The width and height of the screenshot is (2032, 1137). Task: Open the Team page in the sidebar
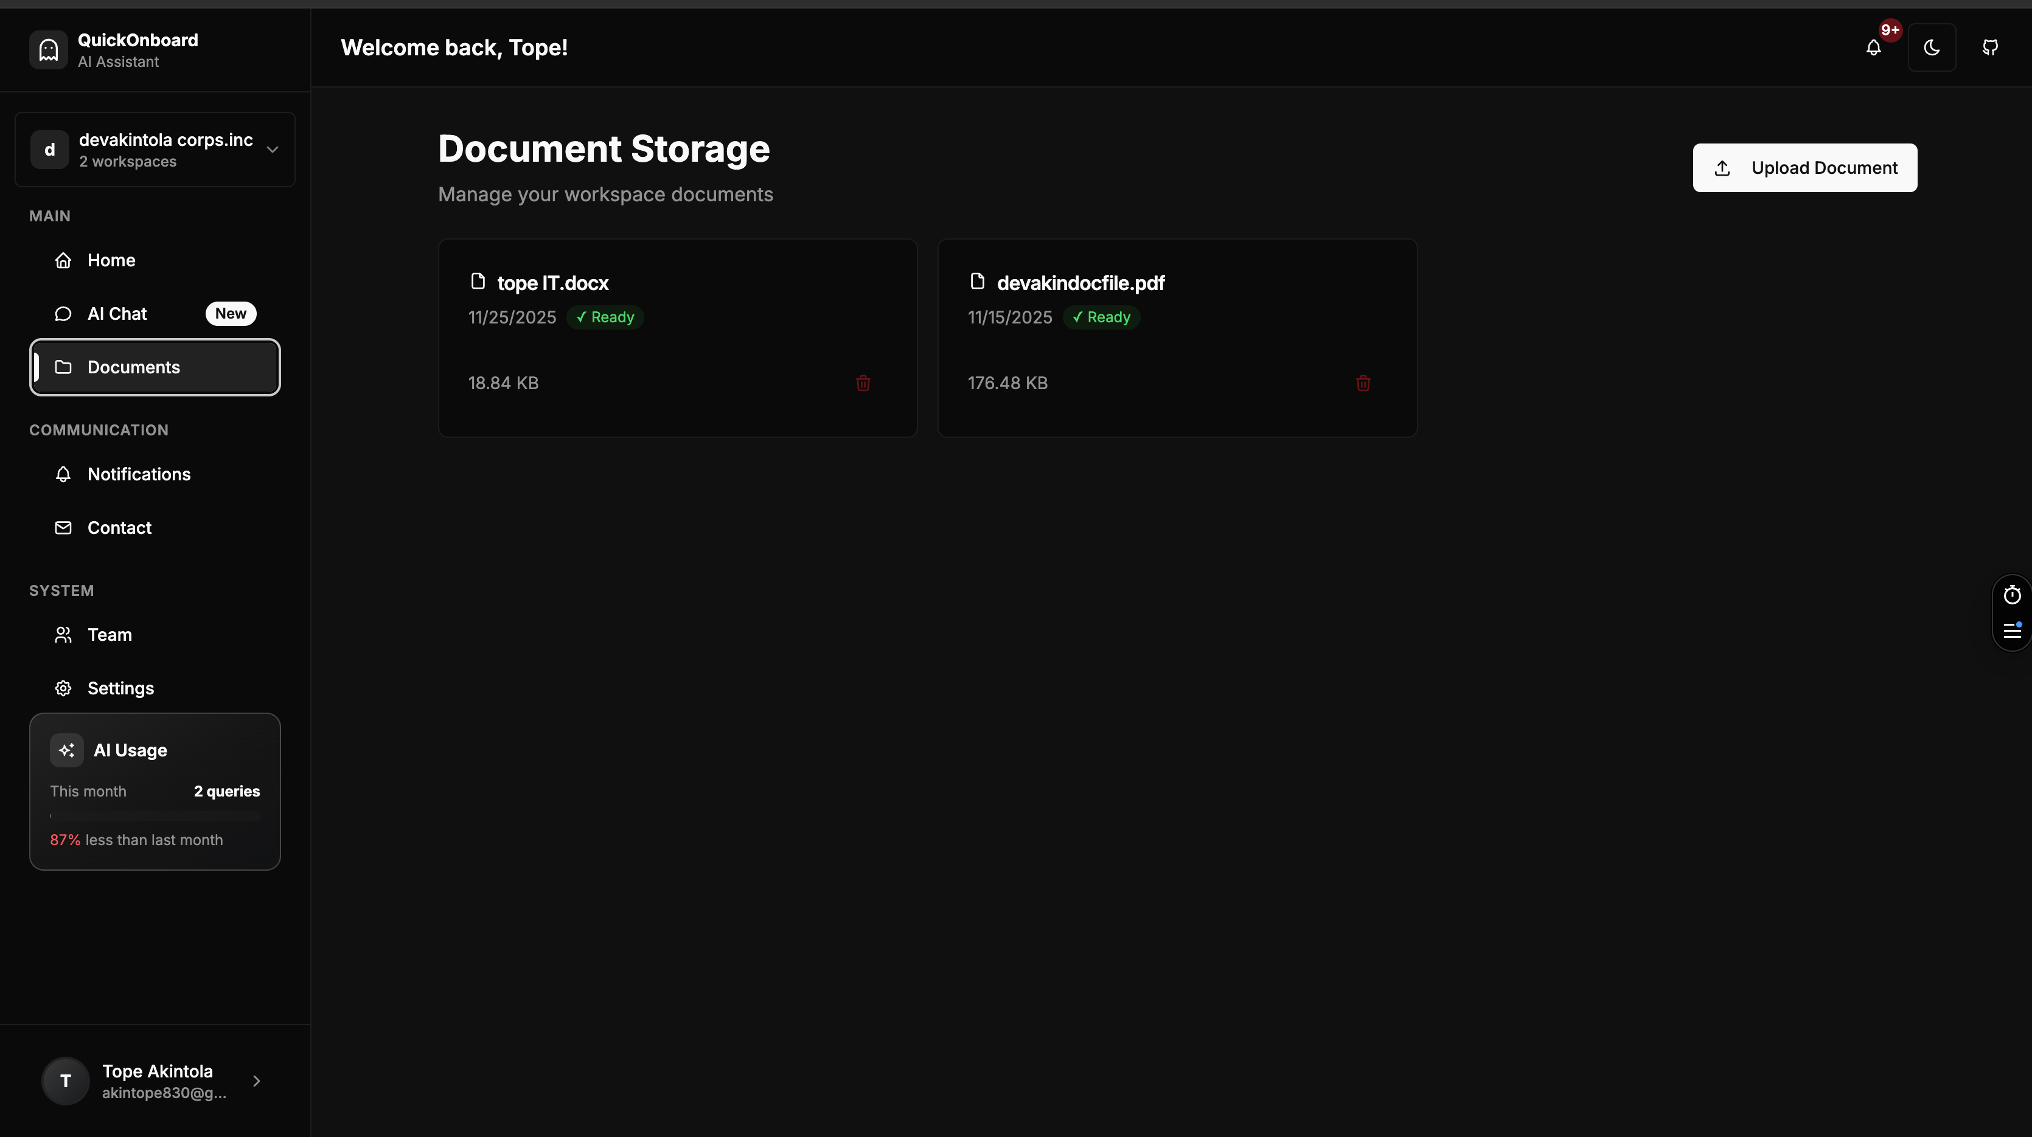pos(110,635)
